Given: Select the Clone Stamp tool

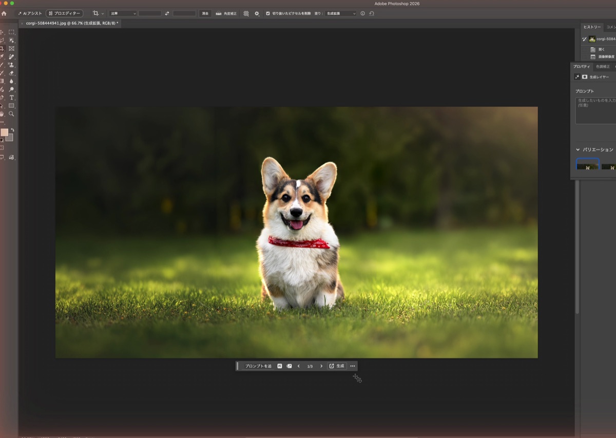Looking at the screenshot, I should pos(12,65).
